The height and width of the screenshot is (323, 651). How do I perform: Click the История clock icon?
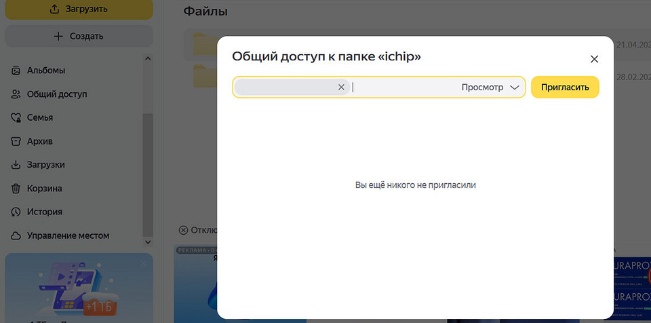16,212
